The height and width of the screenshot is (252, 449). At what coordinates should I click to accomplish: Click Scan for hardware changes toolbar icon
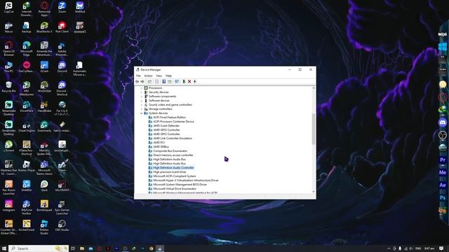(x=177, y=82)
